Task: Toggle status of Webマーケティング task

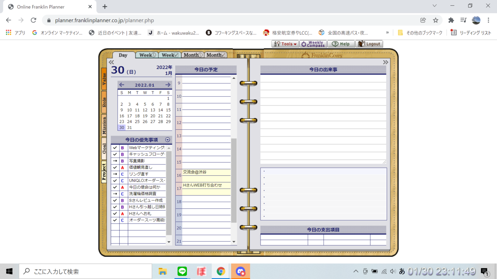Action: pos(115,148)
